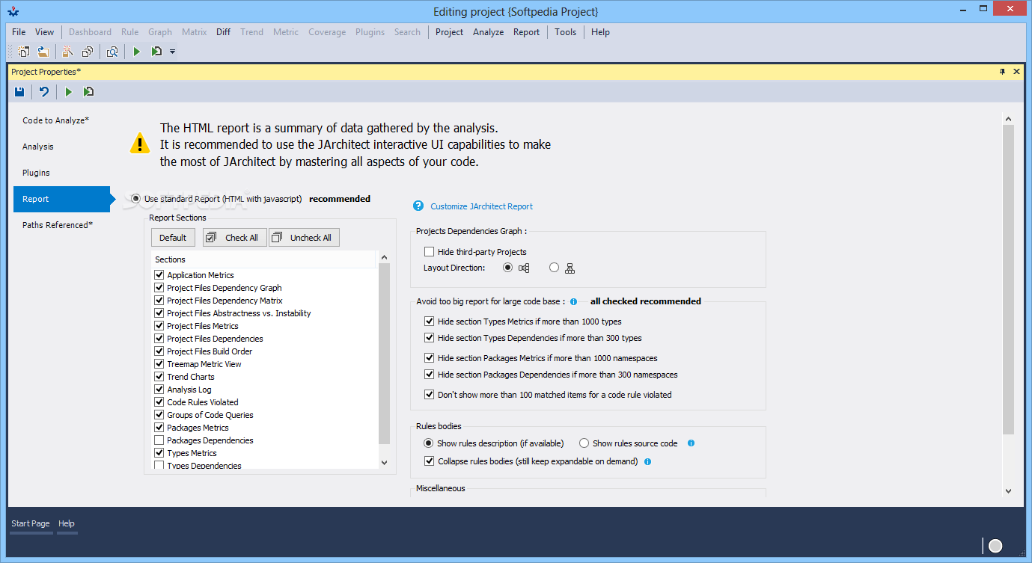1032x563 pixels.
Task: Click the yellow warning triangle icon
Action: pos(139,143)
